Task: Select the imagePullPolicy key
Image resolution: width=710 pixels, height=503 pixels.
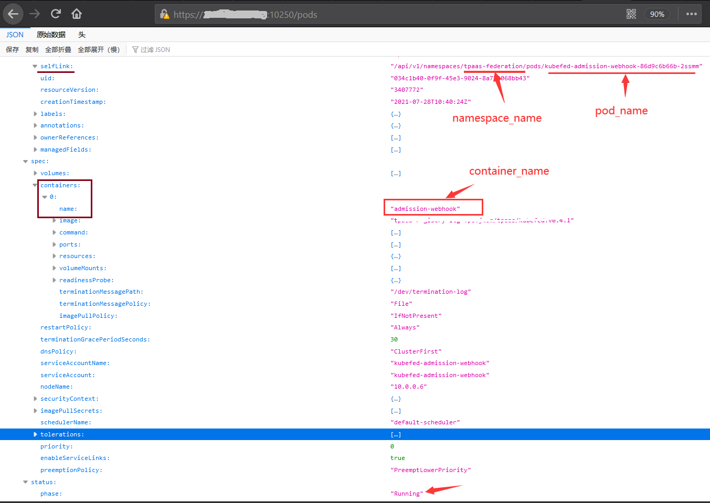Action: coord(88,316)
